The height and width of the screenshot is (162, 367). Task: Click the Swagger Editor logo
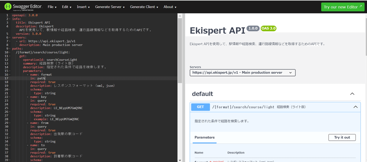(x=23, y=7)
